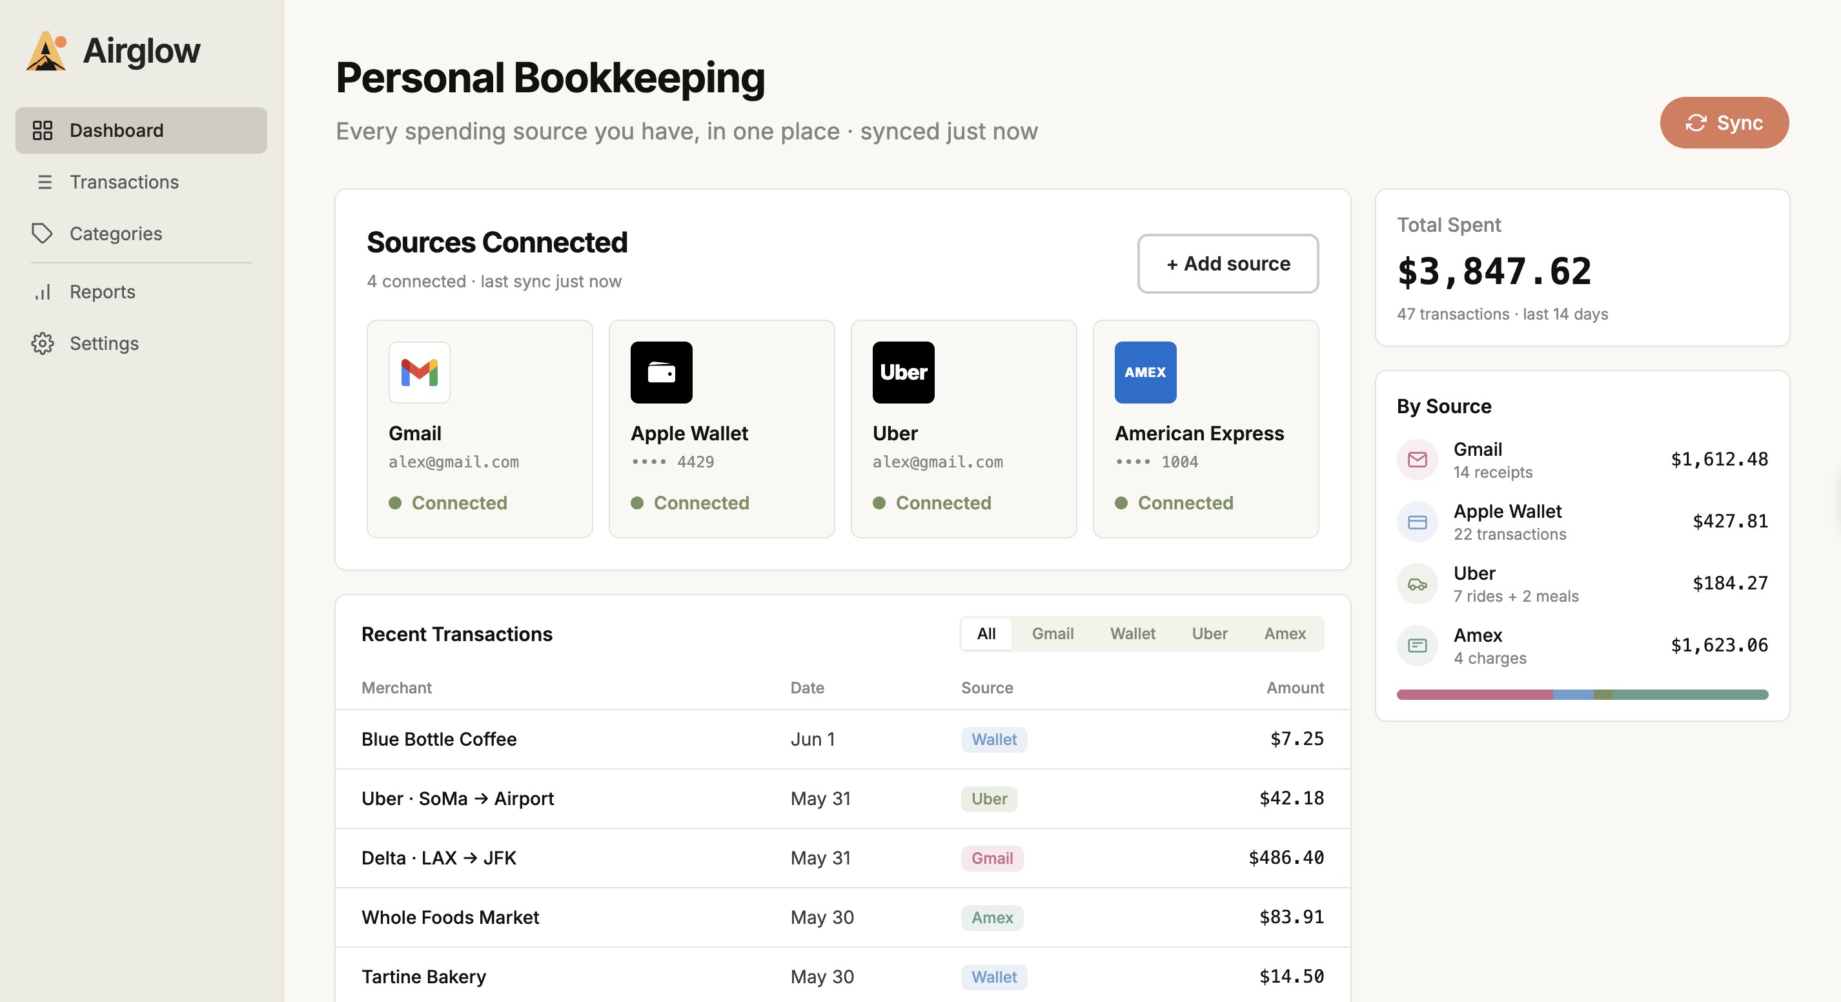
Task: Click the Airglow mountain logo icon
Action: click(x=46, y=51)
